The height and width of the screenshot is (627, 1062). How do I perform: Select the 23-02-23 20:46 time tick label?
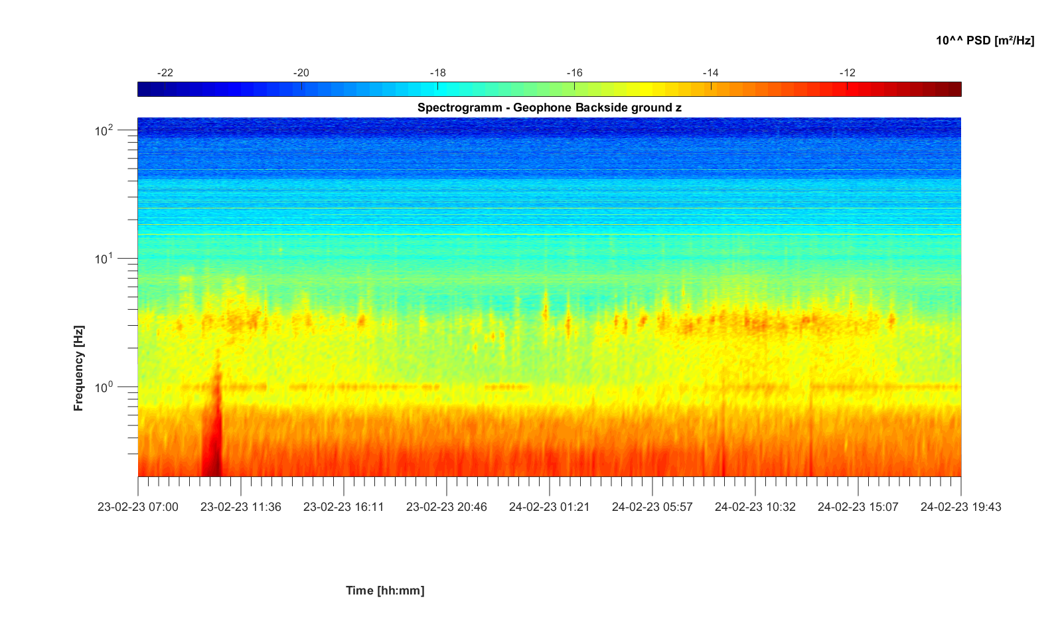click(x=447, y=507)
